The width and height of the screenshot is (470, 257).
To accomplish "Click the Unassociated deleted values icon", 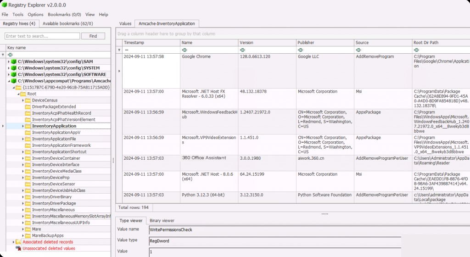I will pyautogui.click(x=18, y=248).
